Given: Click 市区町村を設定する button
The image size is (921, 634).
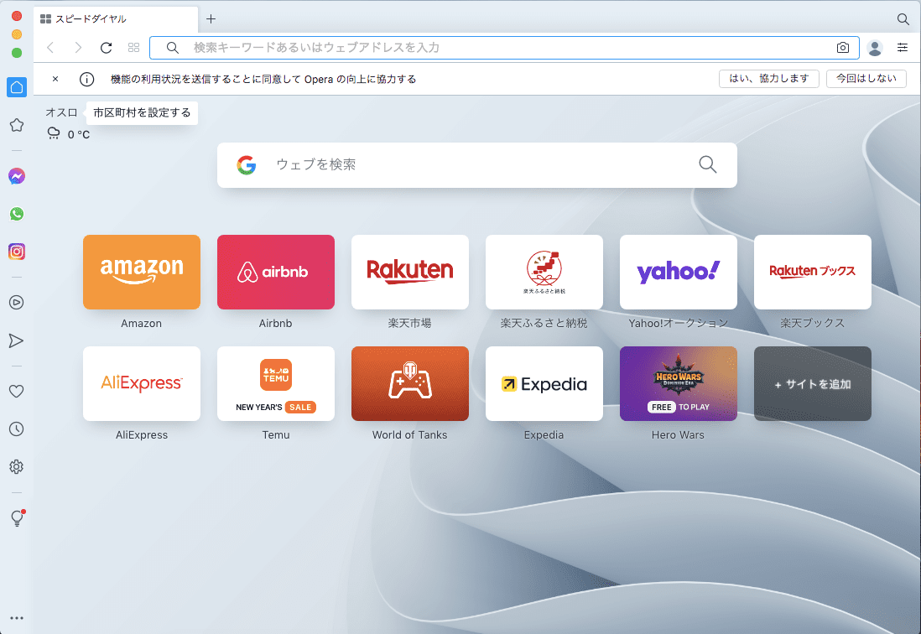Looking at the screenshot, I should pos(142,112).
